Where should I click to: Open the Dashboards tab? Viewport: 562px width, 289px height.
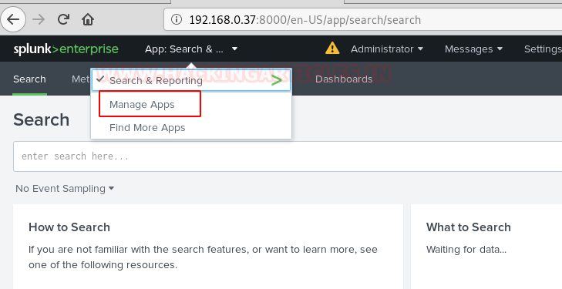point(344,79)
